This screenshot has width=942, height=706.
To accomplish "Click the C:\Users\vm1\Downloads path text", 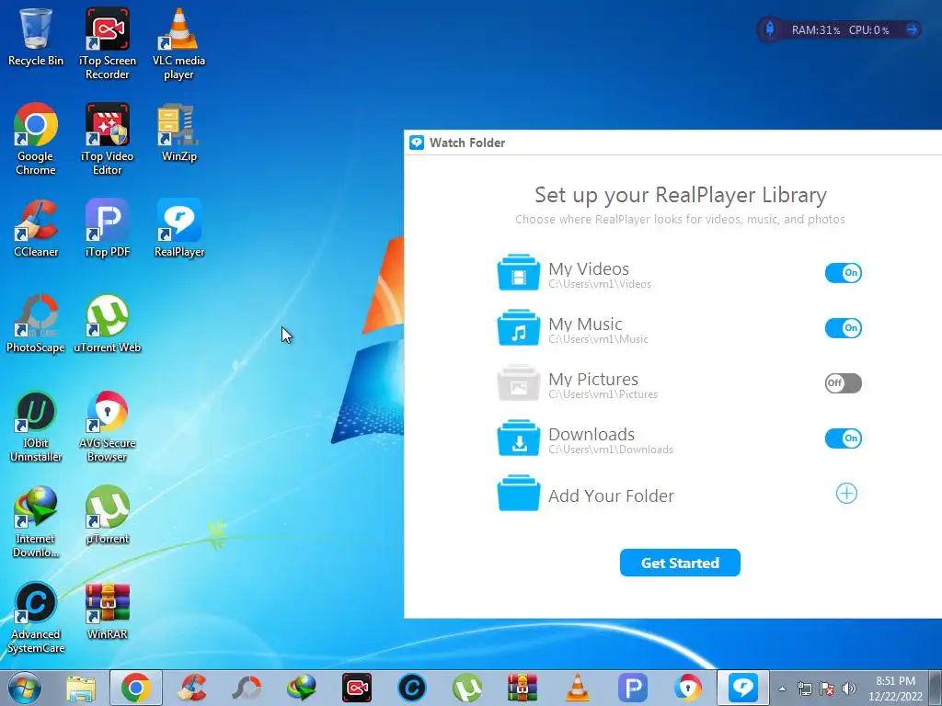I will click(x=611, y=450).
